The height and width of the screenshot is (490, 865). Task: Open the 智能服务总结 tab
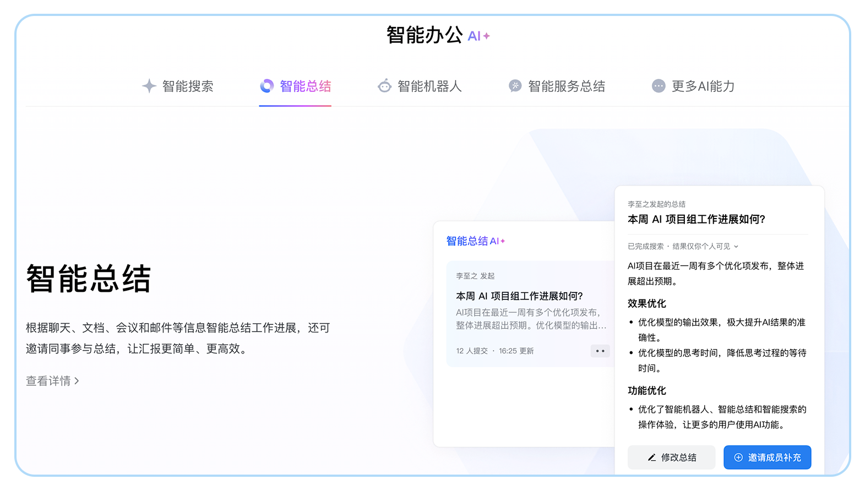[x=566, y=86]
